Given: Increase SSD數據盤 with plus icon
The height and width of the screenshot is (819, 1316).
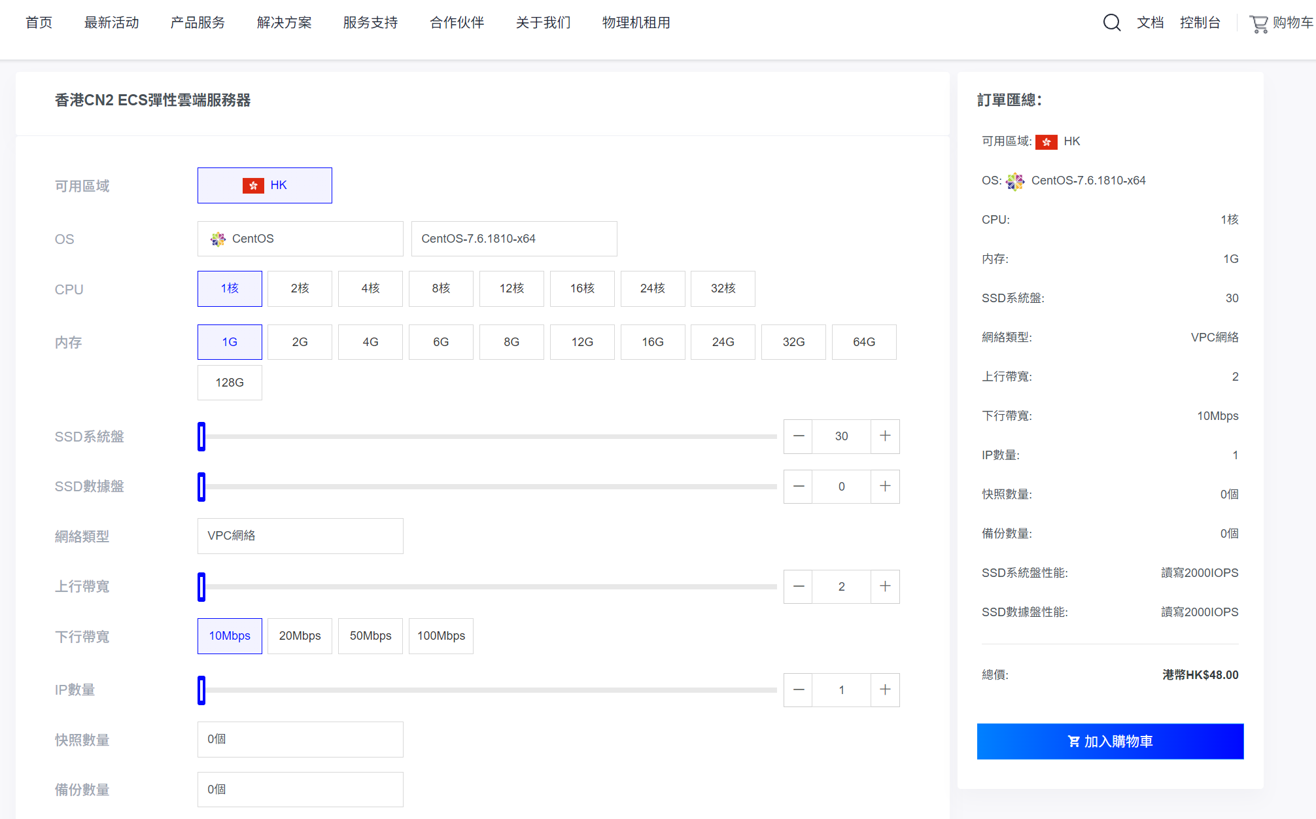Looking at the screenshot, I should tap(885, 487).
